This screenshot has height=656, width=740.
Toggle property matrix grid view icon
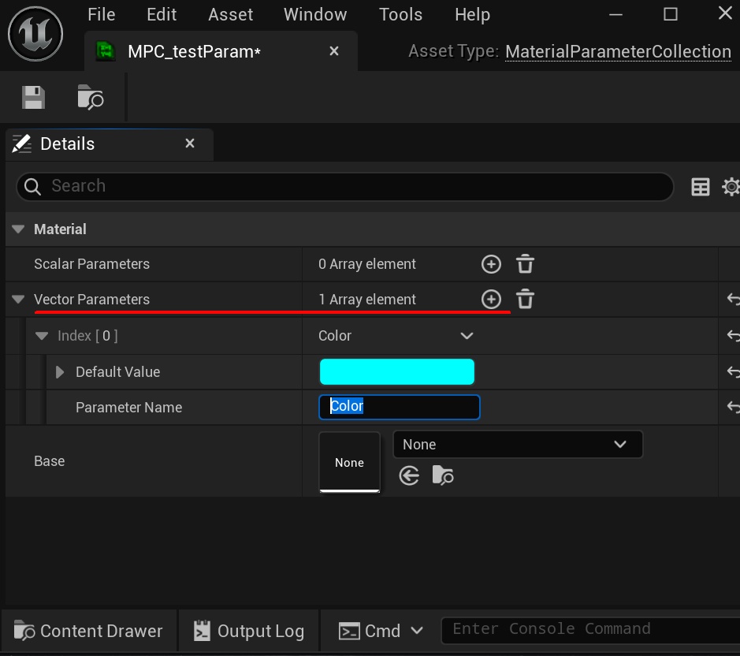pos(700,187)
